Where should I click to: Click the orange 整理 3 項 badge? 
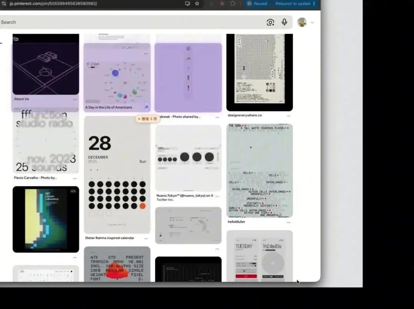[x=147, y=119]
